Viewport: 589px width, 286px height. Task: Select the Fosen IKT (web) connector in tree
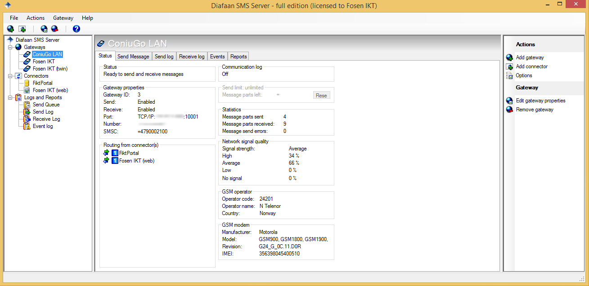click(x=50, y=90)
